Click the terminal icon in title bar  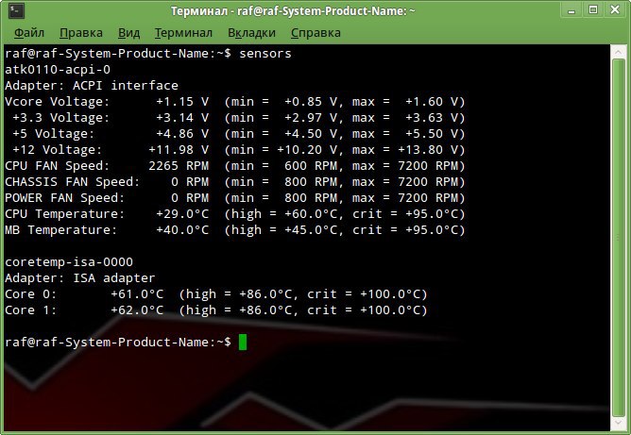coord(16,11)
